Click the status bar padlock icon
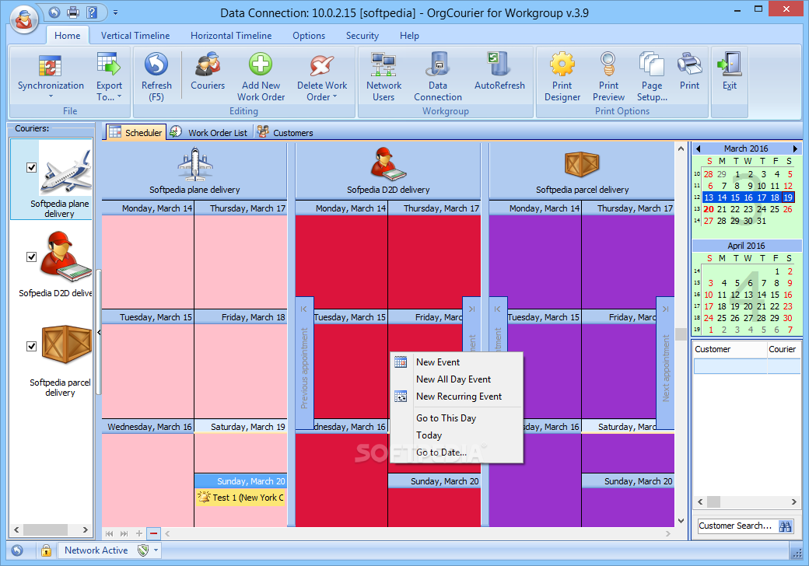This screenshot has height=566, width=809. pyautogui.click(x=46, y=550)
